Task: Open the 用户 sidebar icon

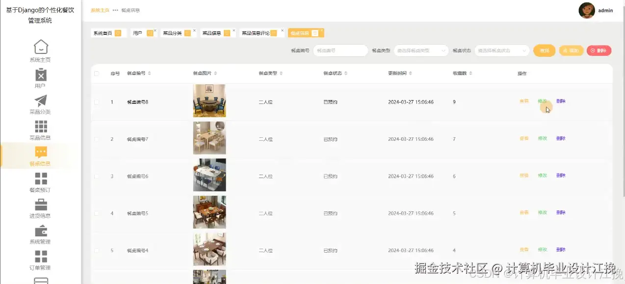Action: (x=41, y=75)
